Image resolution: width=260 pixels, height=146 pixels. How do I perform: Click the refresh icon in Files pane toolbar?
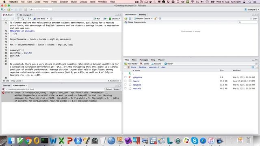256,64
